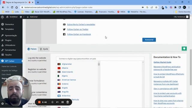Stop recording with the orange square
This screenshot has width=192, height=108.
point(39,102)
